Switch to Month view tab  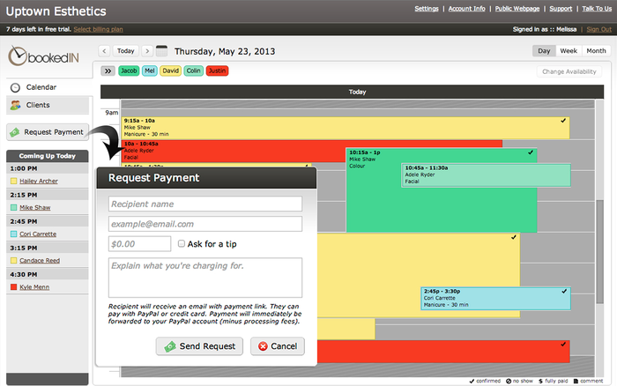[596, 51]
